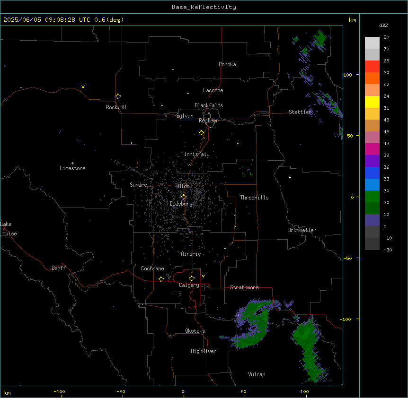This screenshot has height=398, width=408.
Task: Click the km label at the bottom-left corner
Action: click(x=7, y=393)
